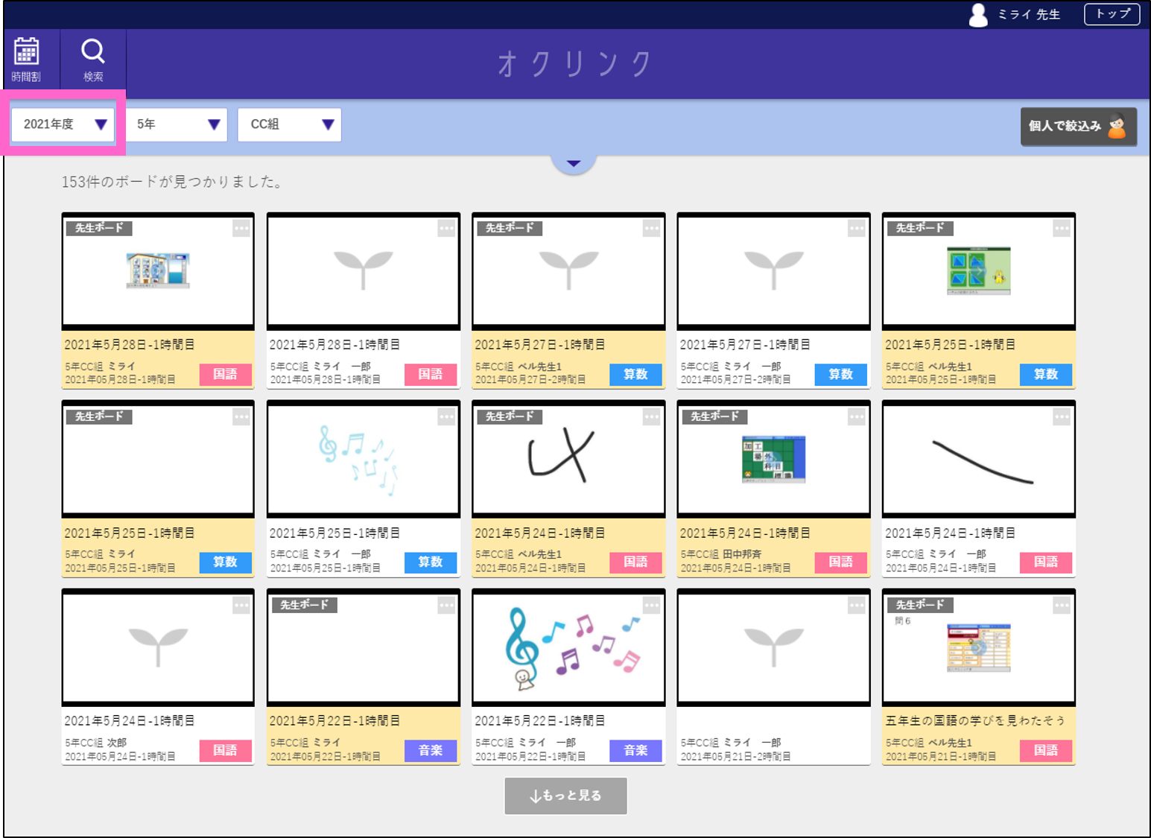This screenshot has width=1151, height=838.
Task: Click the 個人で絞込み filter button
Action: 1078,126
